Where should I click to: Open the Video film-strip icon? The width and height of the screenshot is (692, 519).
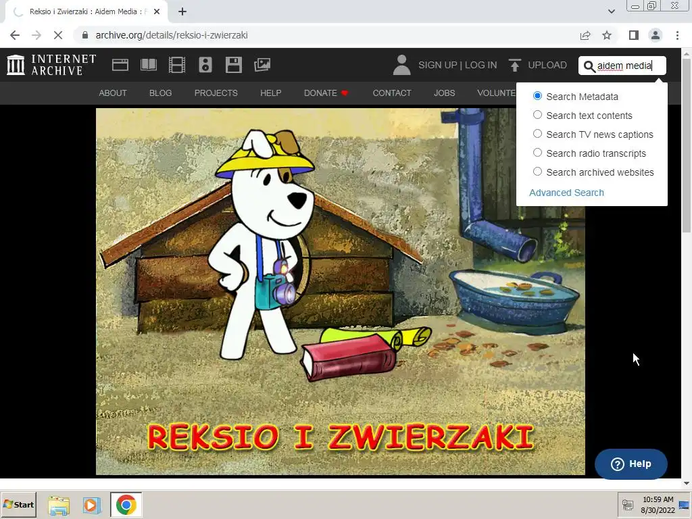click(176, 65)
